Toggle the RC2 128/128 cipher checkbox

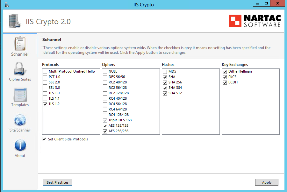point(105,93)
